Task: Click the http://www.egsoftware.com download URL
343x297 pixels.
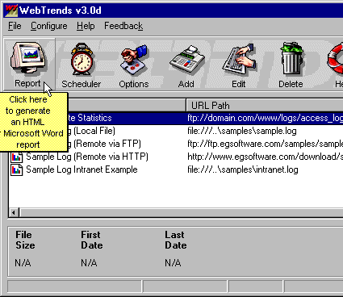Action: 265,157
